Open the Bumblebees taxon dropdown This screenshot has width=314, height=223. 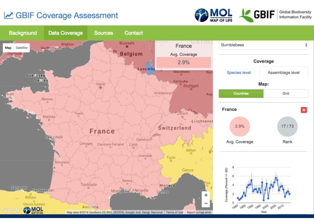(263, 45)
